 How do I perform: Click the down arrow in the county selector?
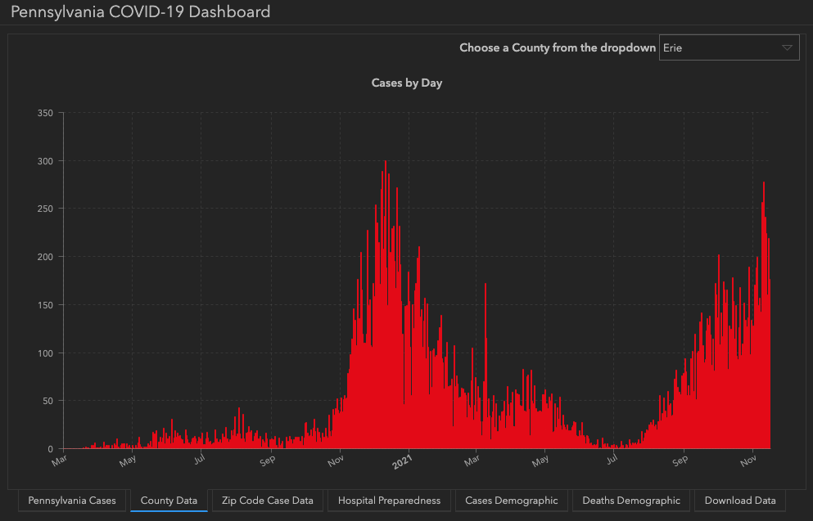click(x=787, y=48)
